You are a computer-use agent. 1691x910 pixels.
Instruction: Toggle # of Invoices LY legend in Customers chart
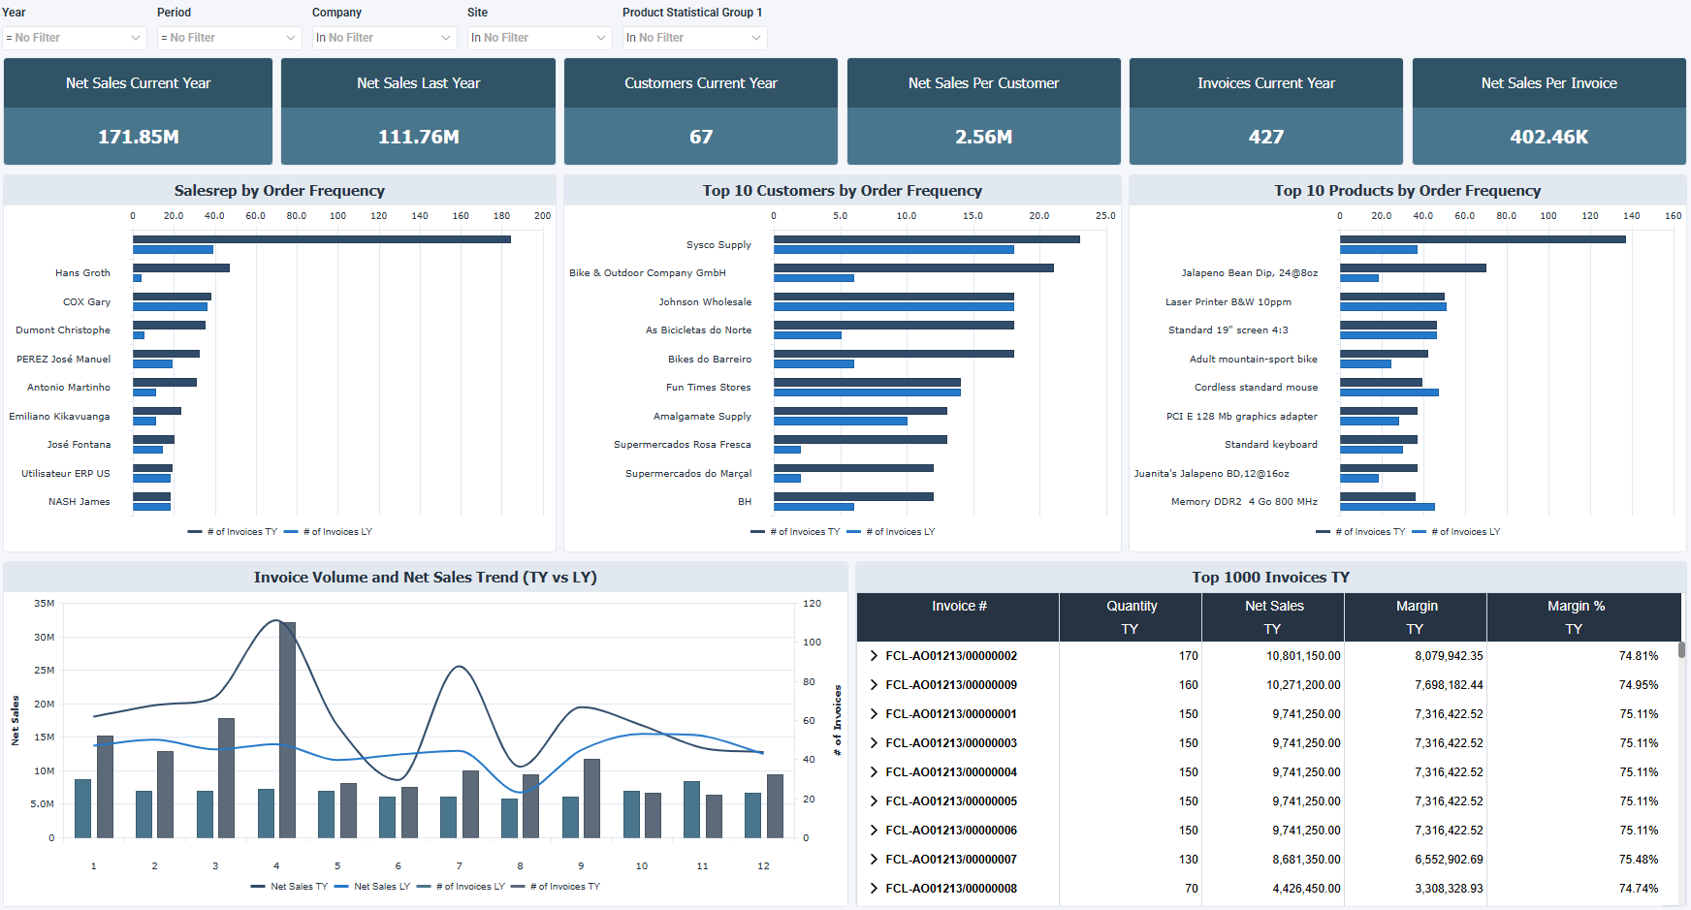coord(891,532)
